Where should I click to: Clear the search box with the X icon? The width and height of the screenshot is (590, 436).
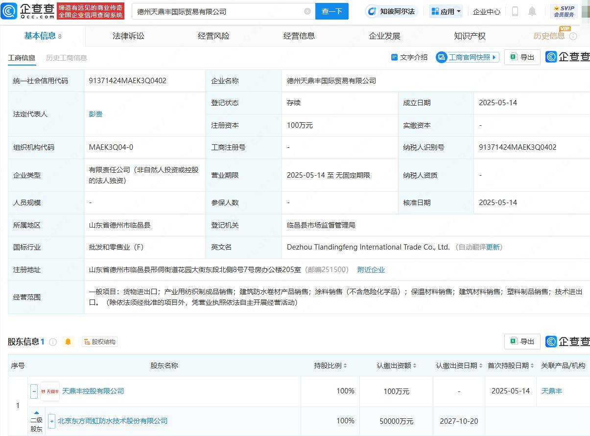click(307, 11)
